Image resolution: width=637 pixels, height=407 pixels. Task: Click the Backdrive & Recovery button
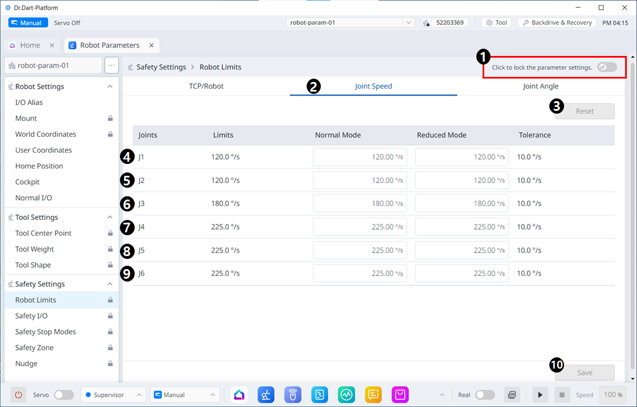557,23
